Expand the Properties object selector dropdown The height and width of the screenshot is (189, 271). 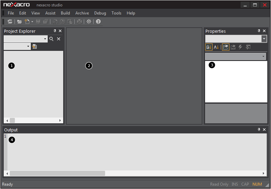click(264, 39)
